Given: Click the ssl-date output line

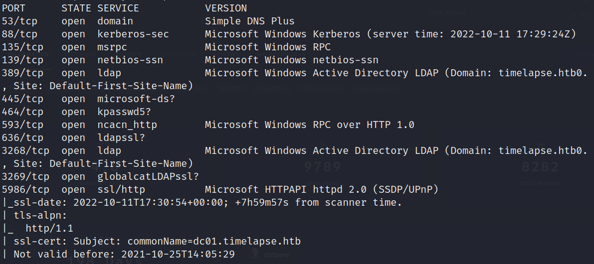Looking at the screenshot, I should pyautogui.click(x=201, y=202).
